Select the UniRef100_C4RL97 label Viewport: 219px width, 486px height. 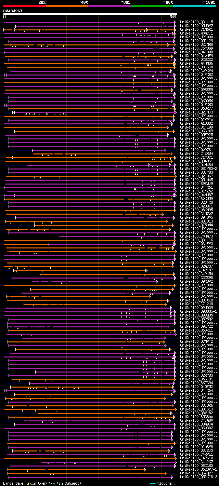(x=196, y=270)
